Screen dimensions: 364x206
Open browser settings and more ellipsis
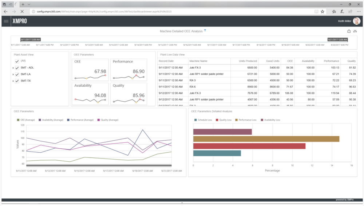(359, 12)
